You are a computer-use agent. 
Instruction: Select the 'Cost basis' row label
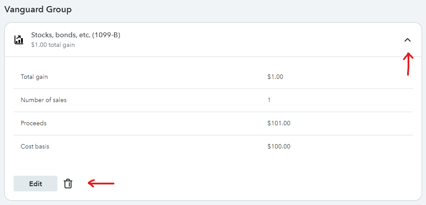pos(35,147)
